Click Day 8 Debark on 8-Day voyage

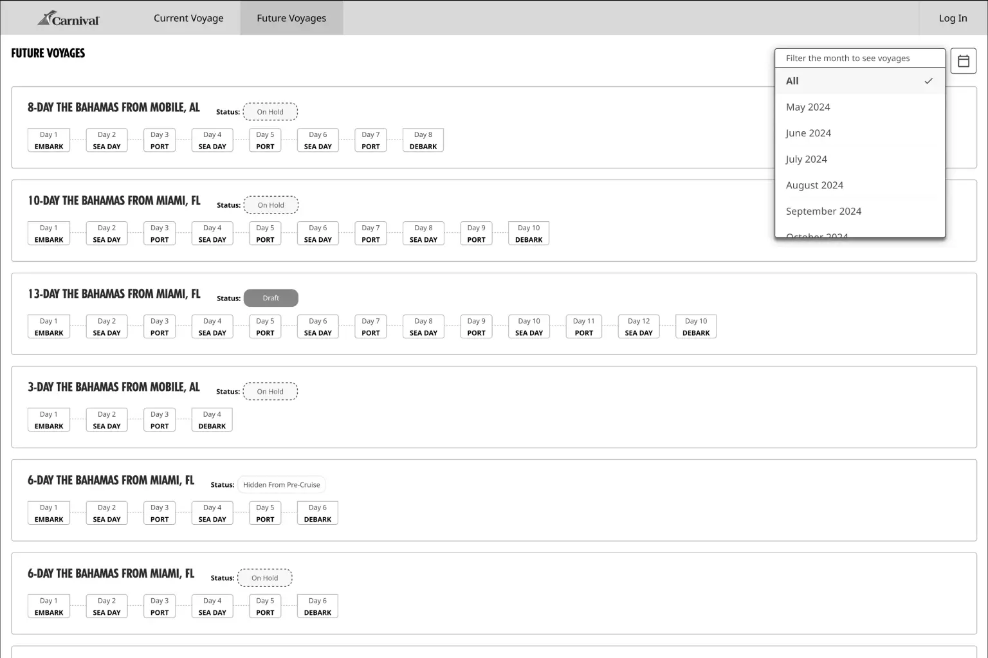(x=423, y=140)
